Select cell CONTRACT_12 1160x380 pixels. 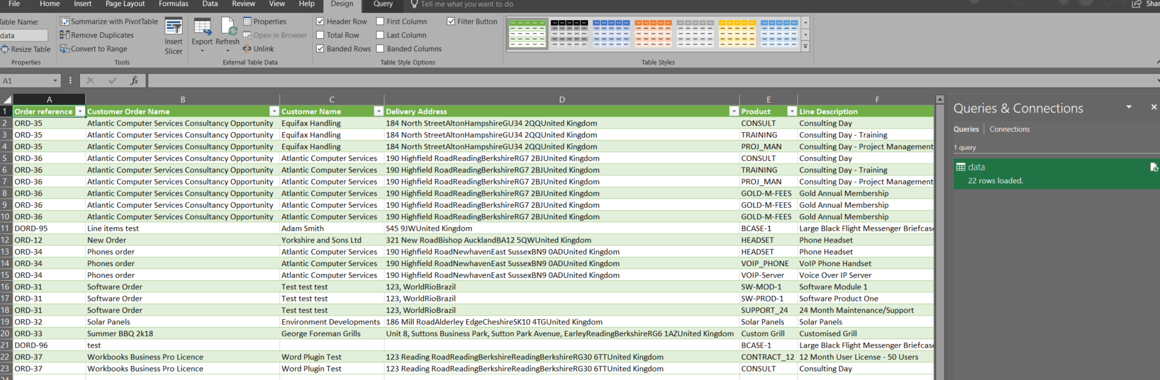[768, 357]
